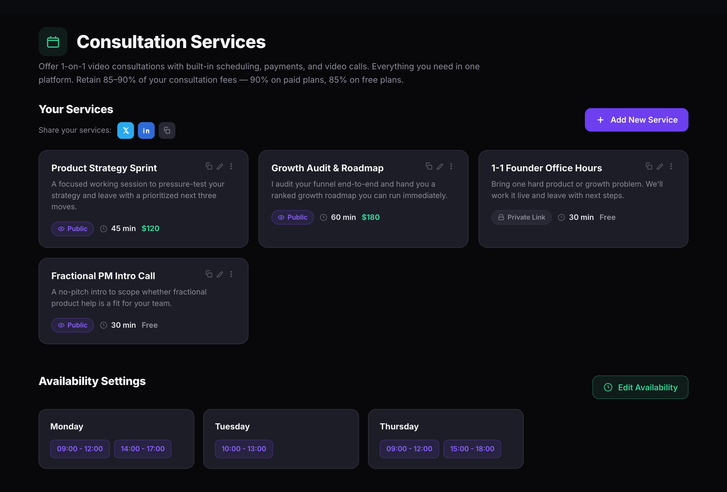Viewport: 727px width, 492px height.
Task: Click the Fractional PM Intro Call title
Action: (x=103, y=276)
